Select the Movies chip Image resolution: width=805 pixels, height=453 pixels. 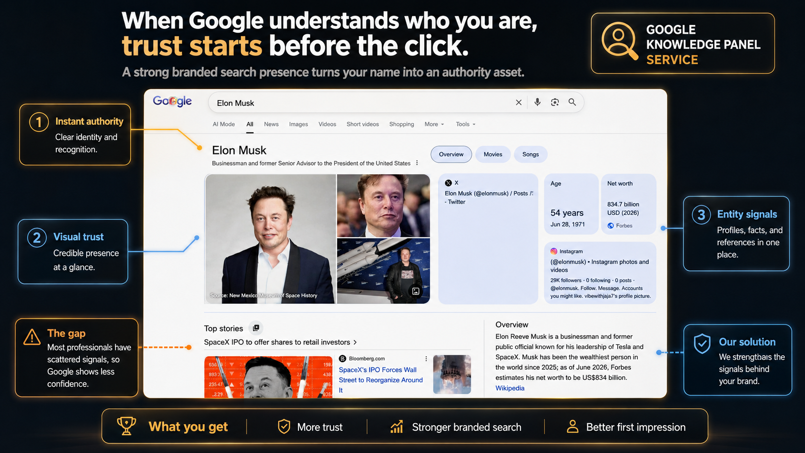pyautogui.click(x=493, y=155)
